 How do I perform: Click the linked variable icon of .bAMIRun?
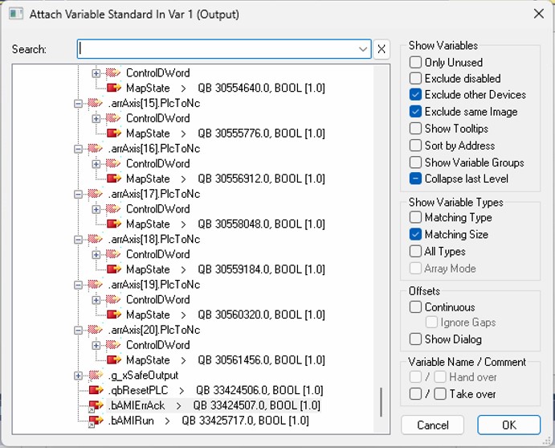pos(96,421)
